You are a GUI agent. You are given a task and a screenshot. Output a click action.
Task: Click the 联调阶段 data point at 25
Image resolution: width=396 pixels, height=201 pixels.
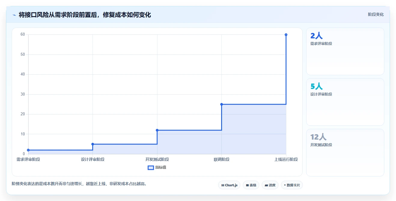click(x=221, y=104)
